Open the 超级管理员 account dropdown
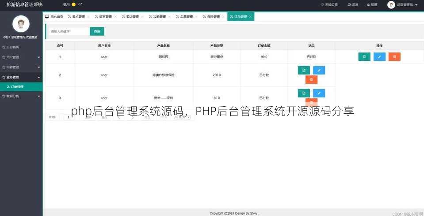424x216 pixels. (407, 4)
